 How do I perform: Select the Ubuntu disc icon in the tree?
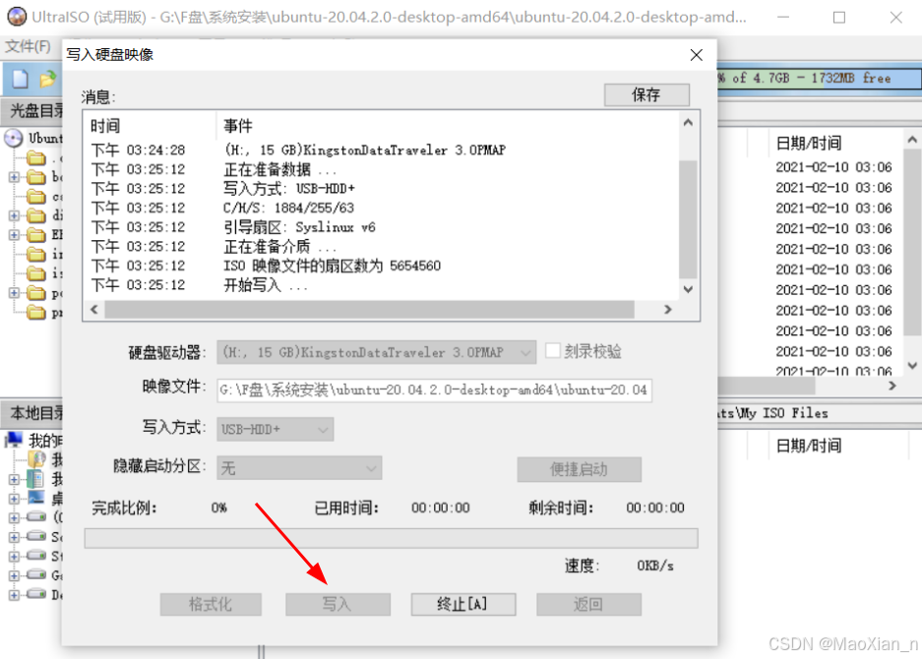(x=13, y=139)
